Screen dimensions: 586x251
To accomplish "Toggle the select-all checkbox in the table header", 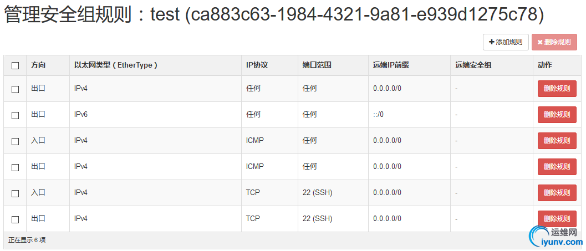I will (x=16, y=66).
